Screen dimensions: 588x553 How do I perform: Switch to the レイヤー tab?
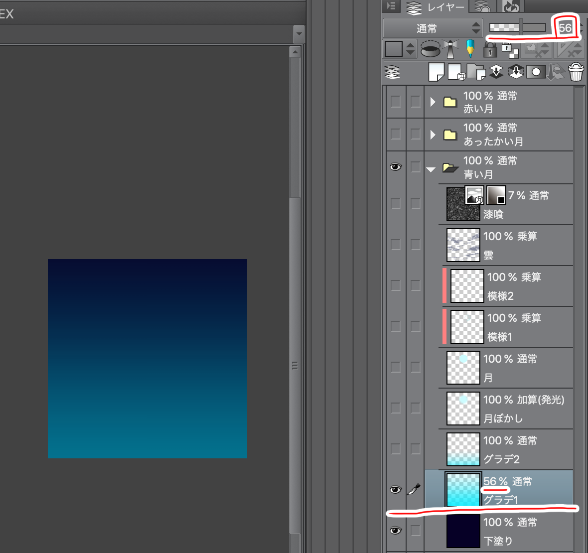coord(436,7)
